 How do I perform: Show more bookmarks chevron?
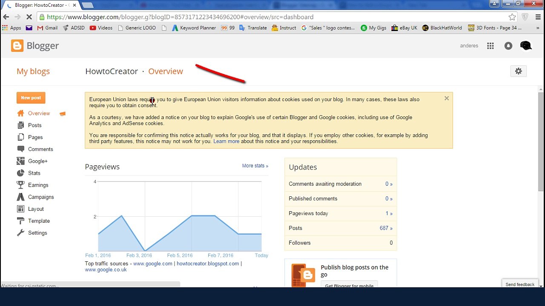point(538,28)
